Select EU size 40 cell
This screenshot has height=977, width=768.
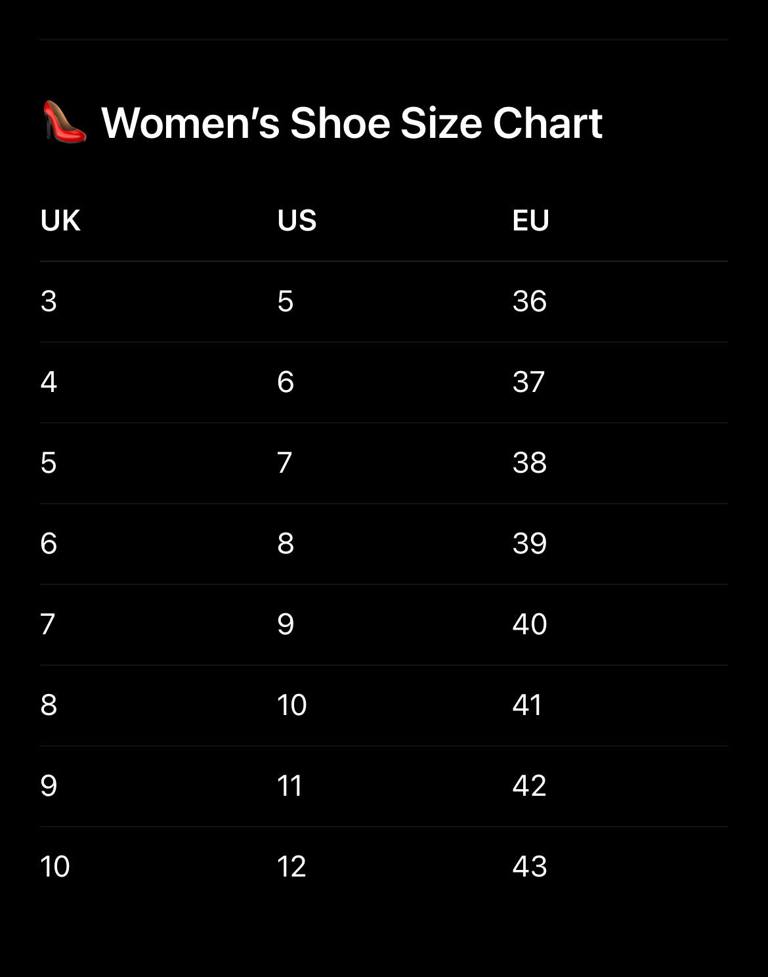click(530, 624)
